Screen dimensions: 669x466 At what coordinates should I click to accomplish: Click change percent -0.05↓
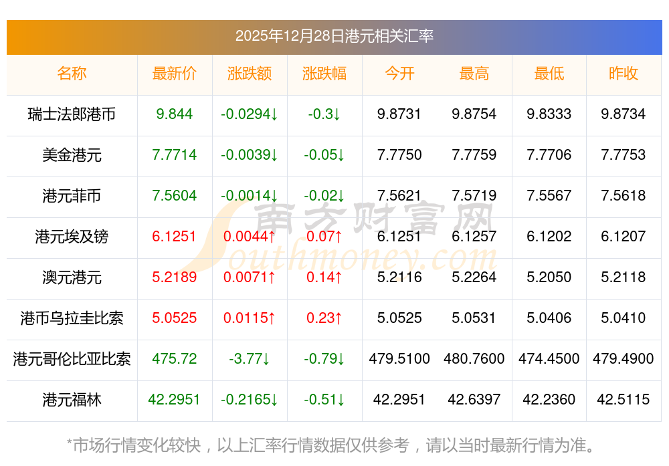click(x=324, y=154)
